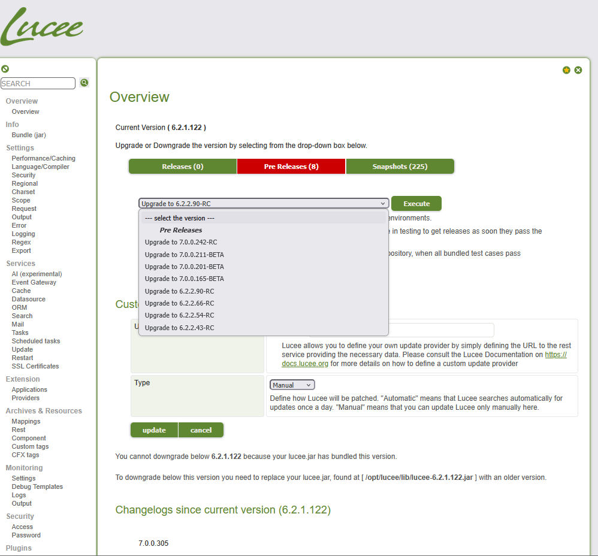Viewport: 598px width, 556px height.
Task: Click the cancel button
Action: coord(201,430)
